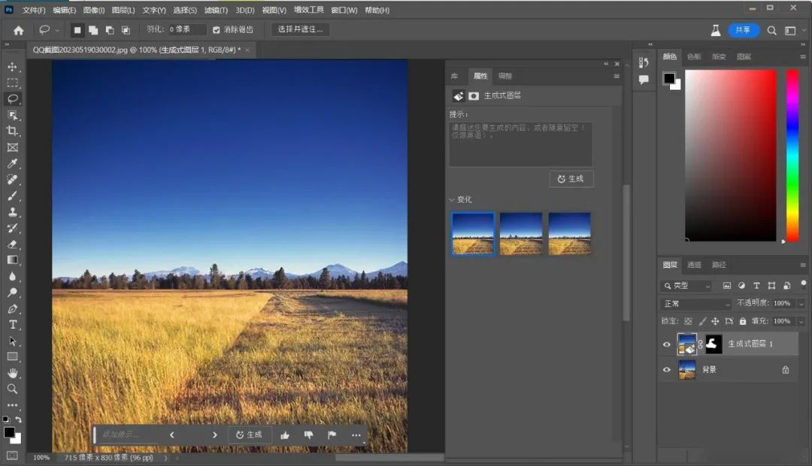Image resolution: width=812 pixels, height=466 pixels.
Task: Select the Path Selection tool
Action: click(x=13, y=341)
